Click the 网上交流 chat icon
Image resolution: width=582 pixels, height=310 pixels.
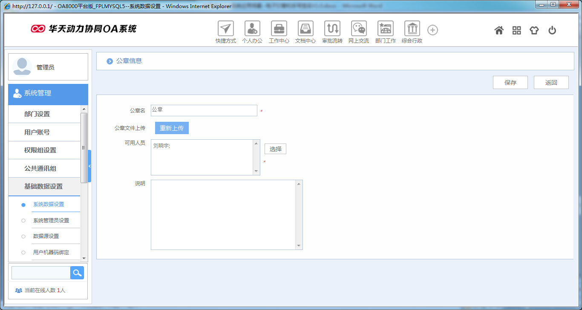(x=359, y=29)
